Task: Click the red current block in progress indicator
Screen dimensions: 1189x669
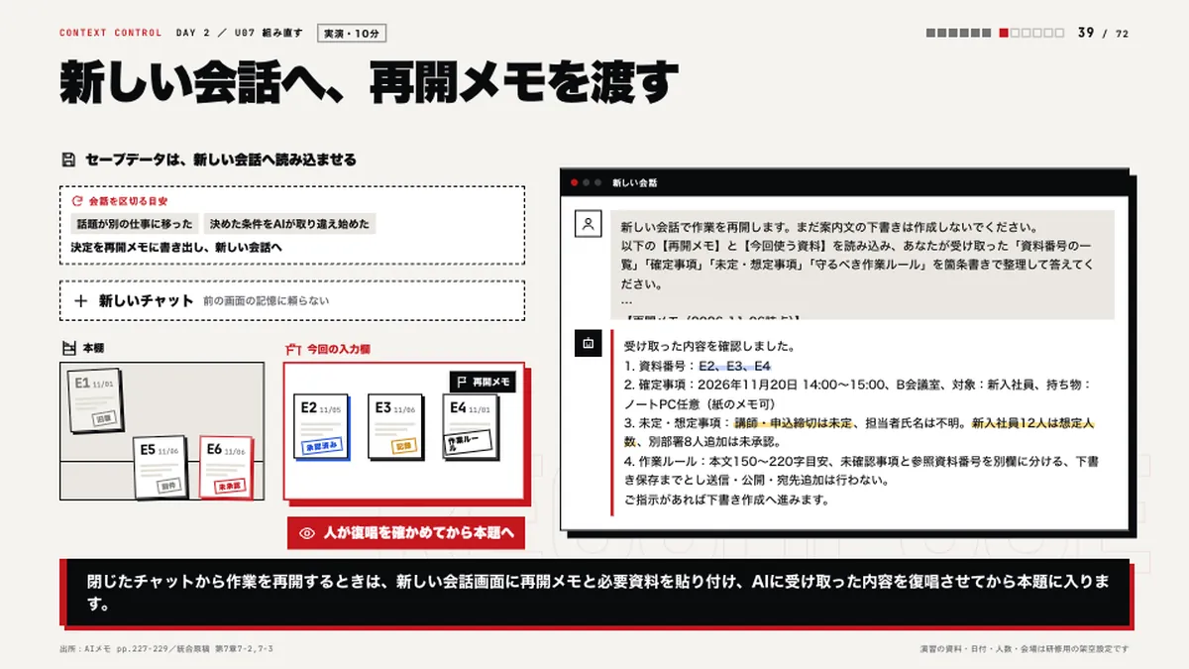Action: [1004, 33]
